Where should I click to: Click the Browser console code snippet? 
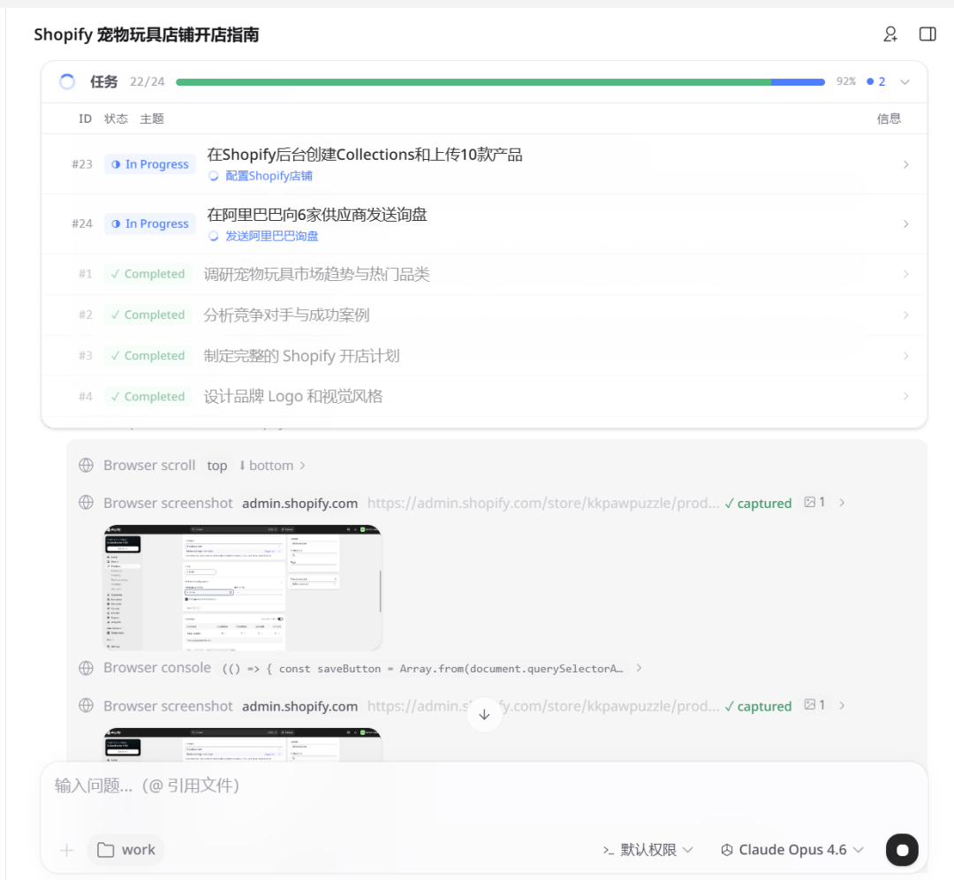coord(422,669)
